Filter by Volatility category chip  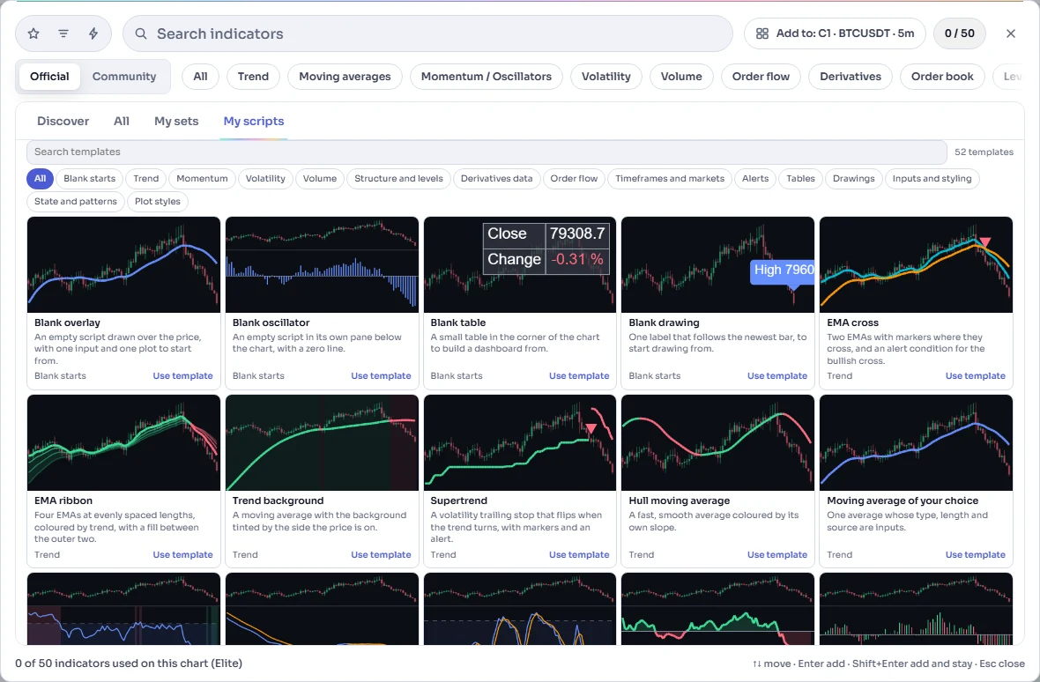point(606,77)
